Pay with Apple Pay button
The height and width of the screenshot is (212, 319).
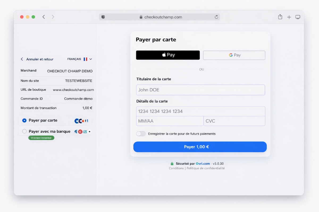pos(168,55)
